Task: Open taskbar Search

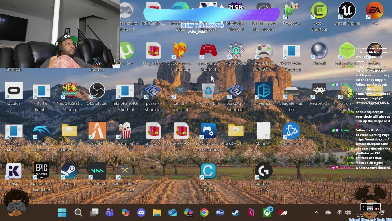Action: coord(78,212)
